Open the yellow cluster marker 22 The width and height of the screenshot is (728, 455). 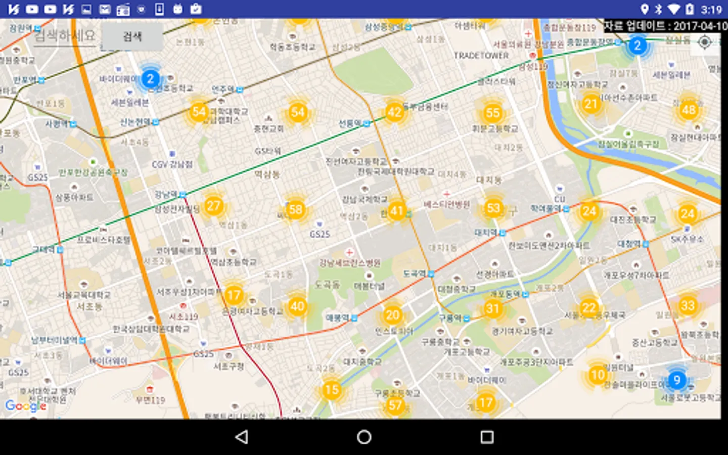coord(589,307)
